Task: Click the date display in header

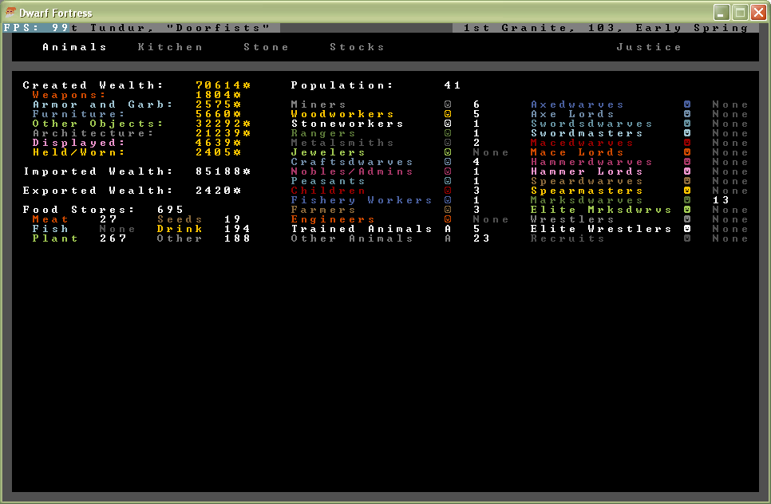Action: (606, 28)
